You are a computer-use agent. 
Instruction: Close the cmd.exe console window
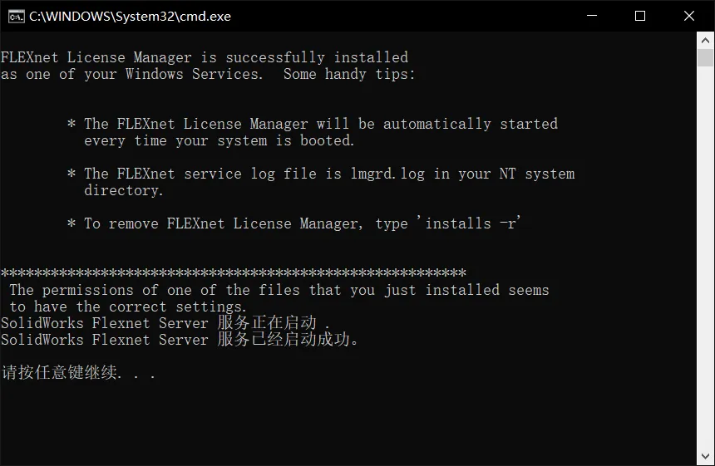tap(689, 16)
